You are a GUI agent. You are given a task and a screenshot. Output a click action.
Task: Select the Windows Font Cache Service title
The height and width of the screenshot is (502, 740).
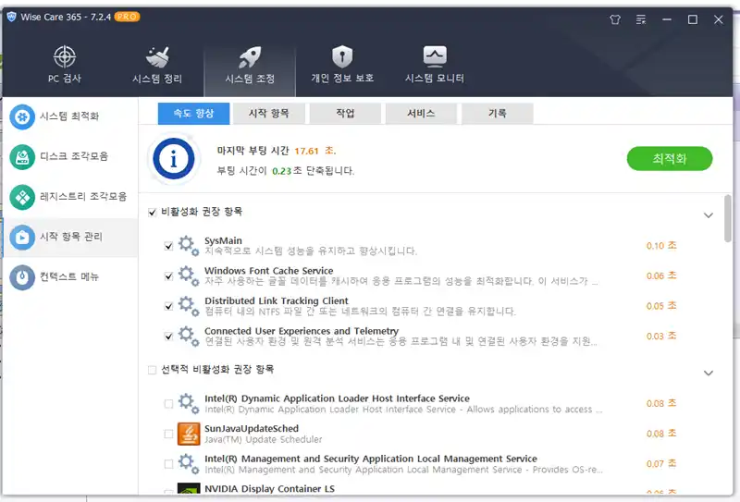point(268,271)
